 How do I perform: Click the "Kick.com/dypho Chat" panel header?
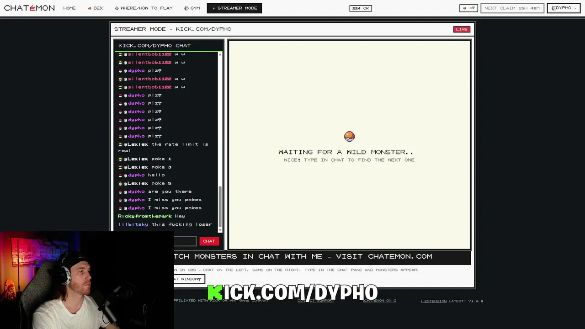(x=154, y=46)
